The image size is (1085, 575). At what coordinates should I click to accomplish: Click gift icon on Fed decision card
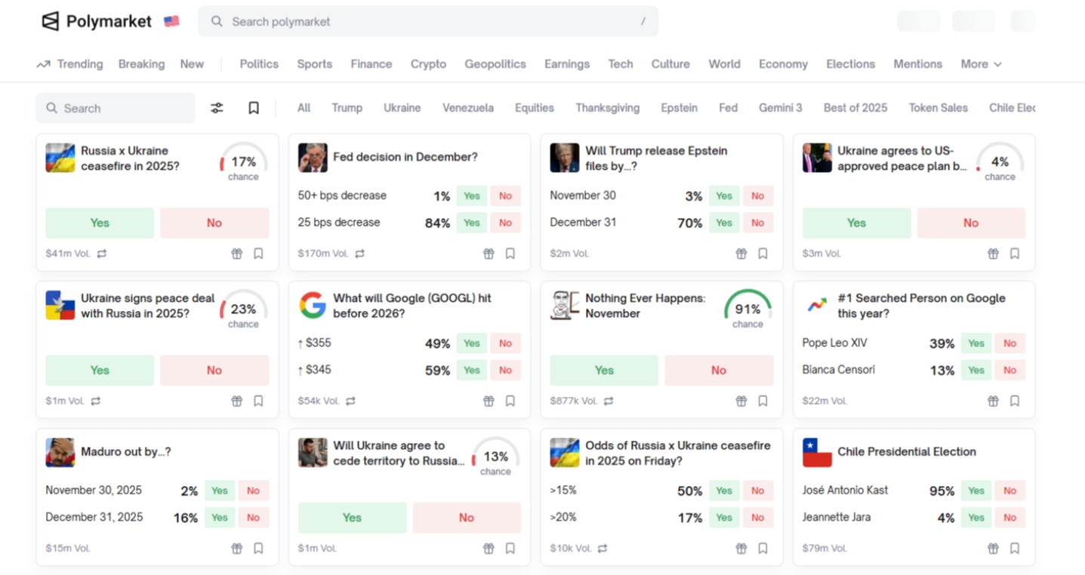[489, 254]
